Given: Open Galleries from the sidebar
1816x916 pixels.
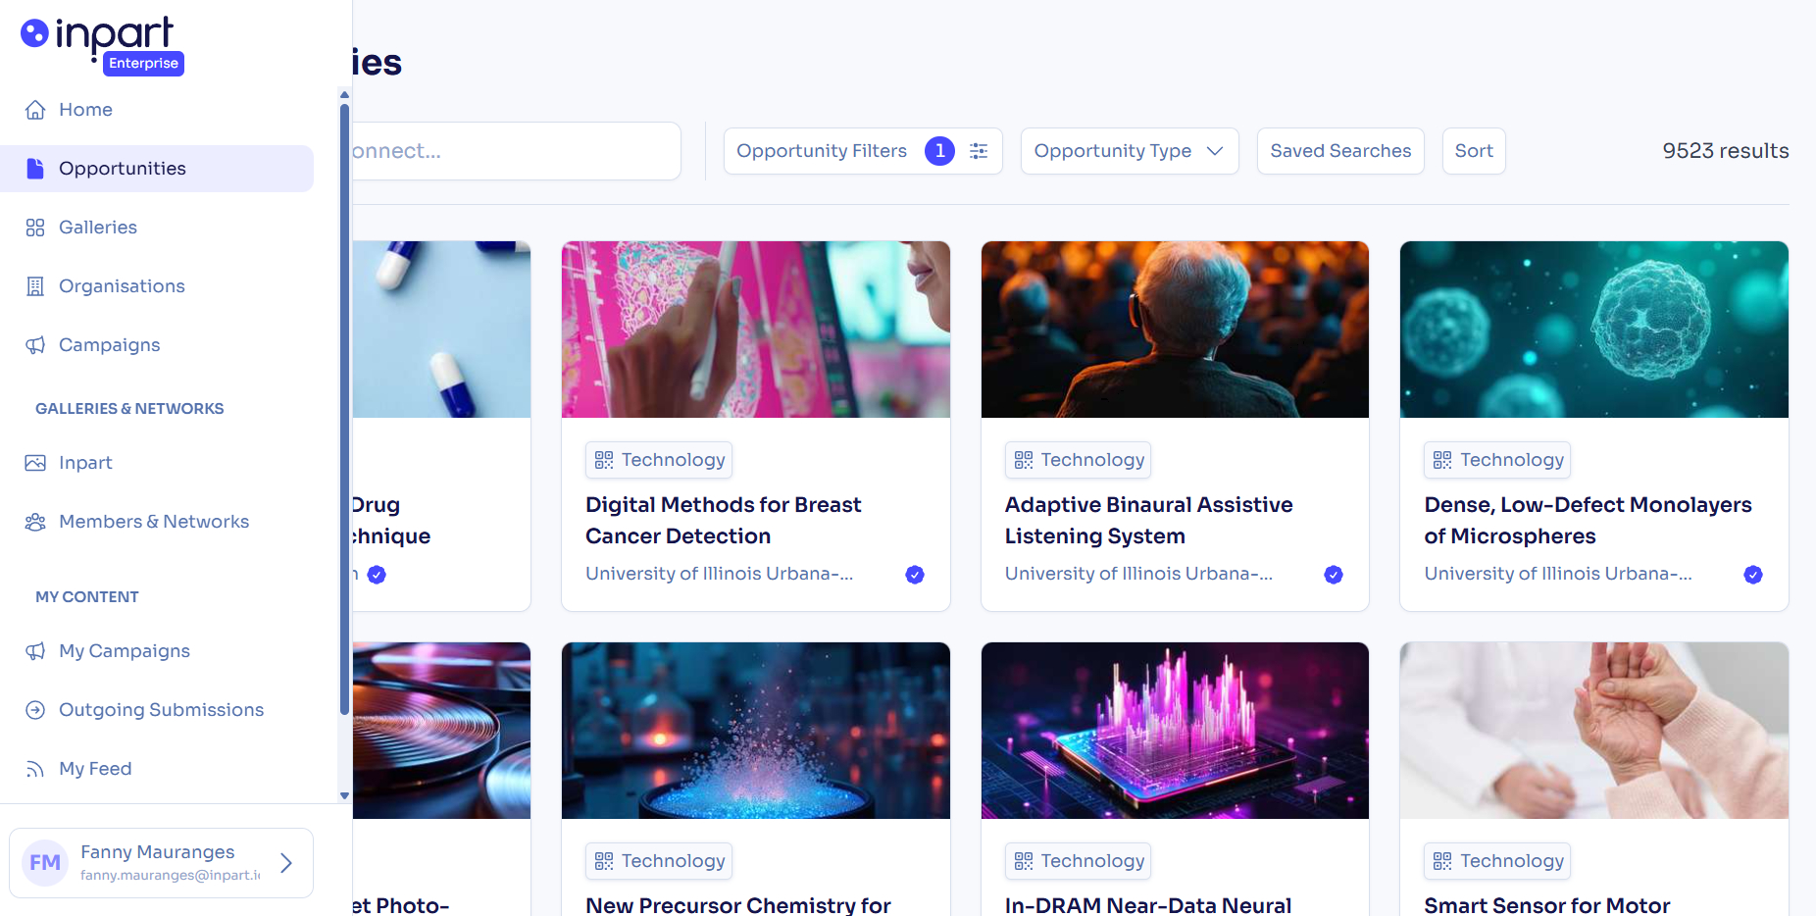Looking at the screenshot, I should tap(157, 228).
